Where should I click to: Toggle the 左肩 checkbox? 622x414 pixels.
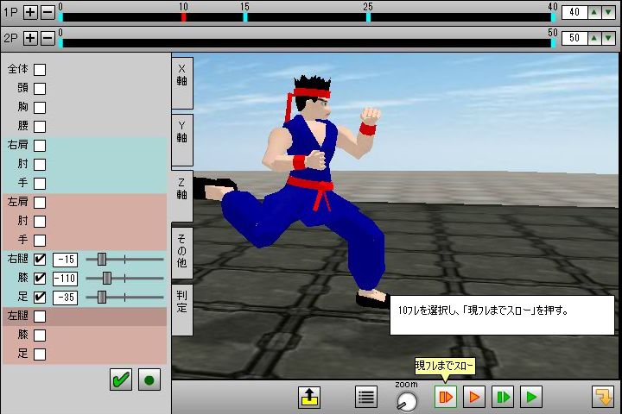(40, 203)
